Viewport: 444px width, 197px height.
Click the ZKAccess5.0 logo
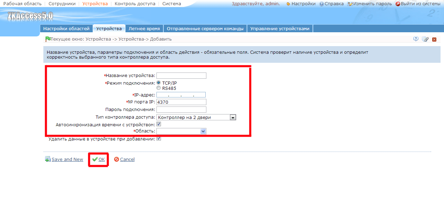(30, 16)
